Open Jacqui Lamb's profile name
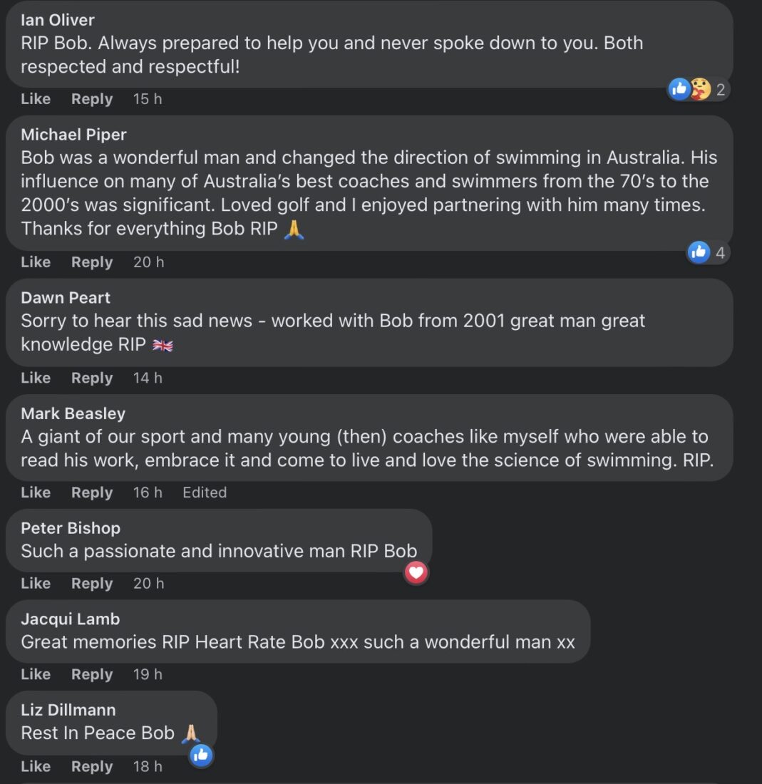 point(70,619)
